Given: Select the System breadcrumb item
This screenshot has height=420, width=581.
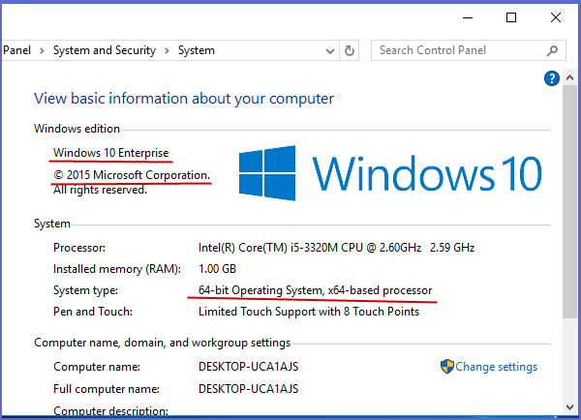Looking at the screenshot, I should [x=197, y=50].
